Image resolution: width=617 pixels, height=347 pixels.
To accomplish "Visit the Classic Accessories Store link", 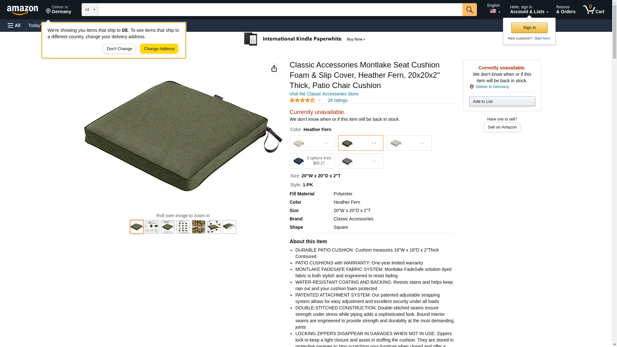I will coord(324,94).
